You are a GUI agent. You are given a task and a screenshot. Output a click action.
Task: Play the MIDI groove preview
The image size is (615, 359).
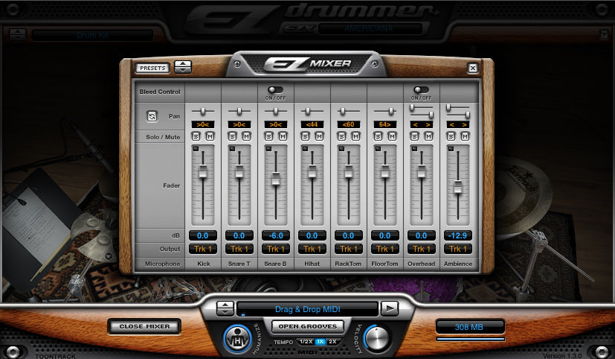coord(389,308)
